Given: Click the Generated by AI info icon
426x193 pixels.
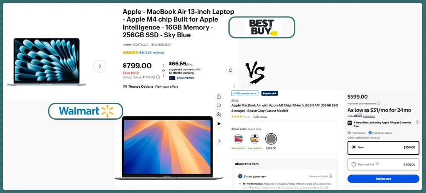Looking at the screenshot, I should pos(330,176).
